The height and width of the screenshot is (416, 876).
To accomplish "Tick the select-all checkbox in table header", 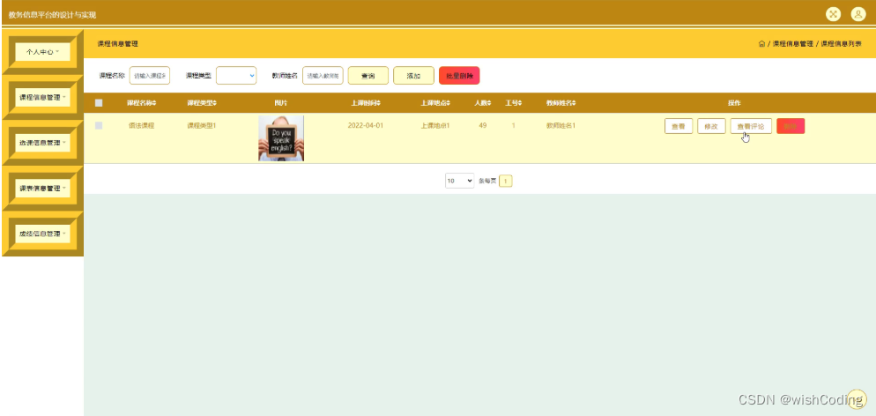I will pos(99,103).
